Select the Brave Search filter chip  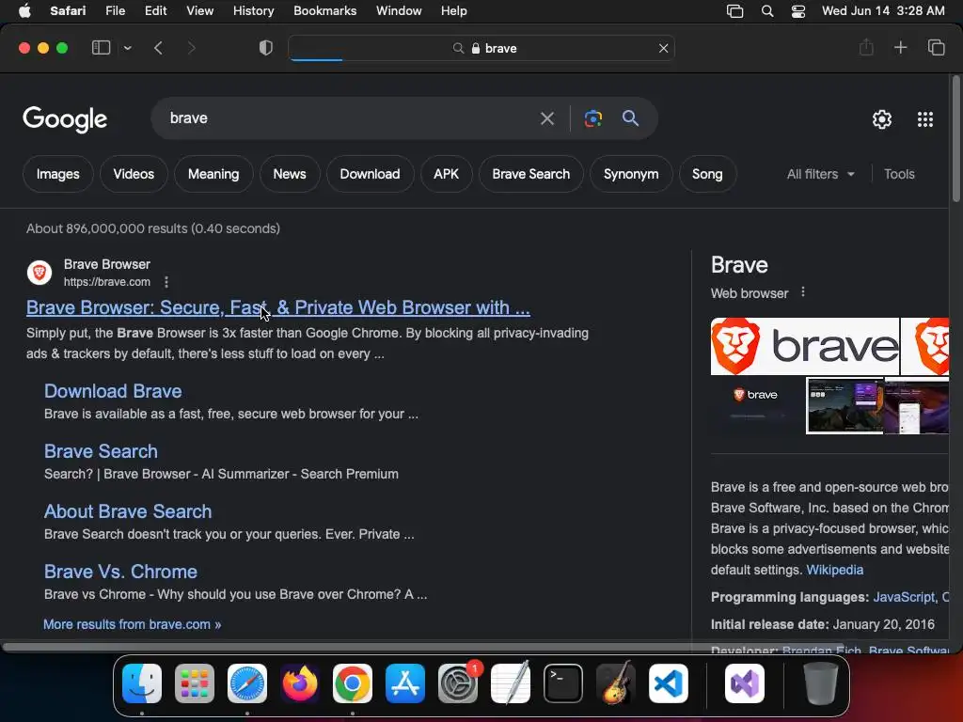pos(530,174)
